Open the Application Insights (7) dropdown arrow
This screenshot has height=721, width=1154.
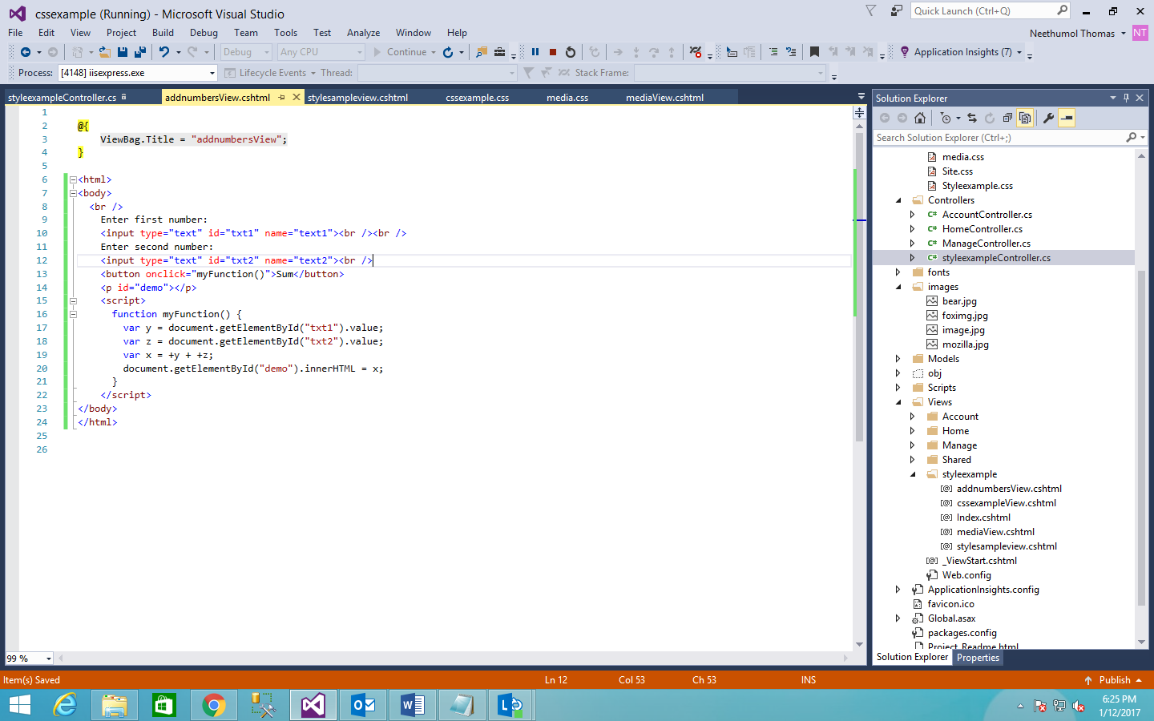point(1019,52)
